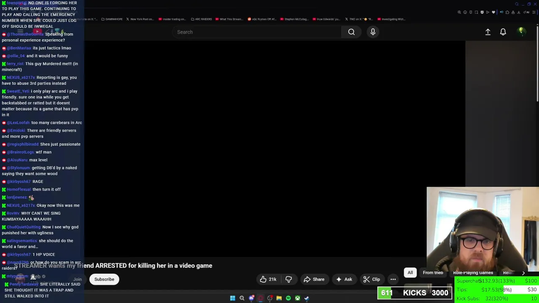The width and height of the screenshot is (539, 303).
Task: Click the browser zoom magnifier toolbar icon
Action: coord(459,12)
